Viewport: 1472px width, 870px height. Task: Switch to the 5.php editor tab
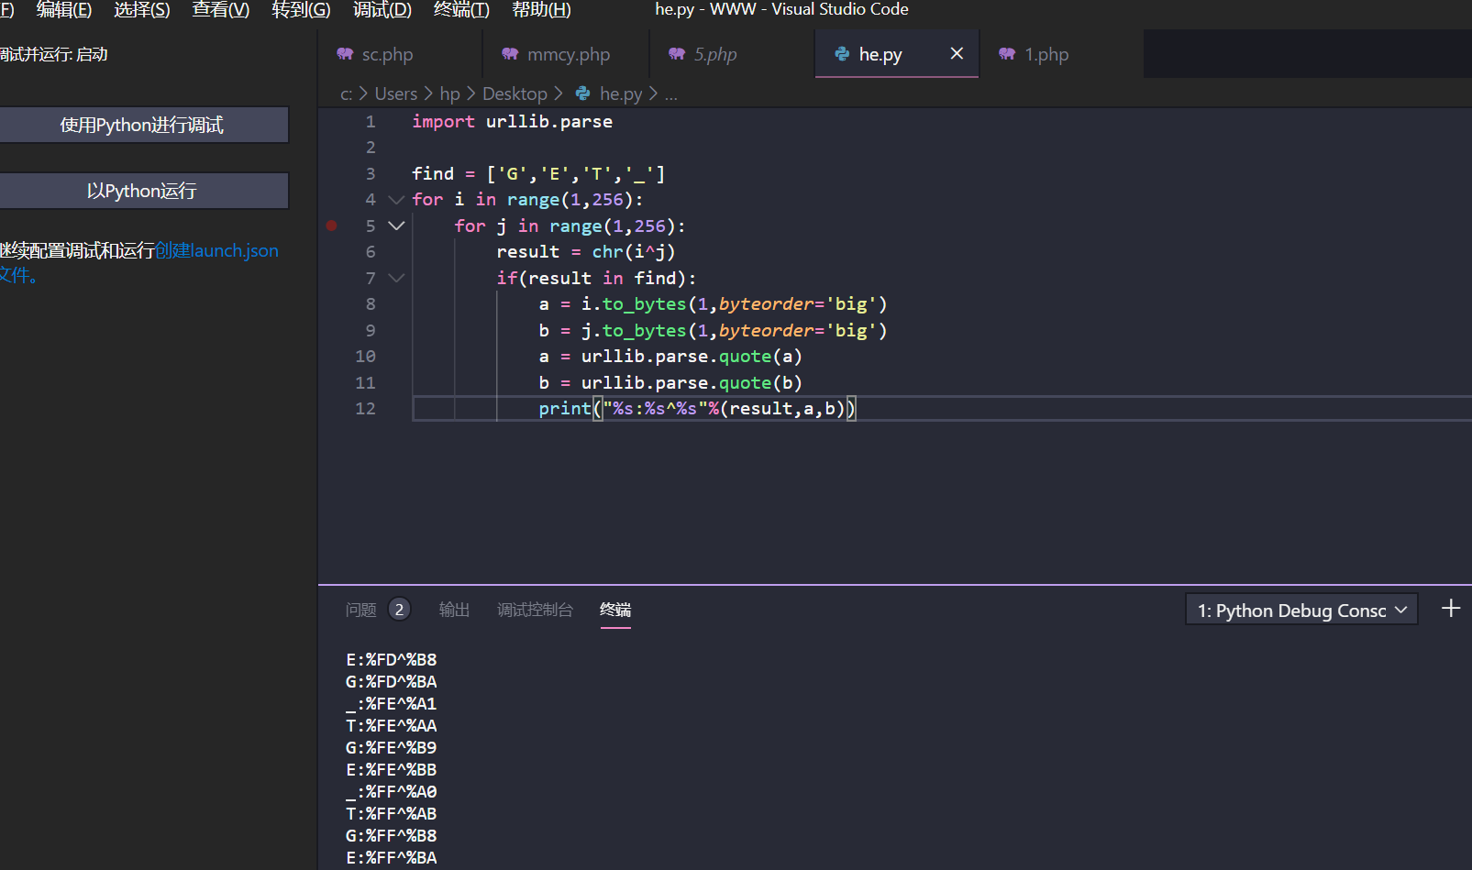coord(731,54)
